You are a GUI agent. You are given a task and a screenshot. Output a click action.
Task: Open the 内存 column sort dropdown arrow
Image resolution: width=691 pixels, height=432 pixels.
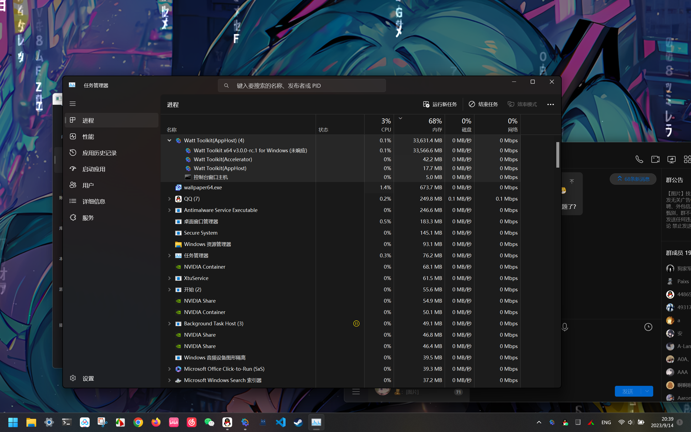coord(400,118)
